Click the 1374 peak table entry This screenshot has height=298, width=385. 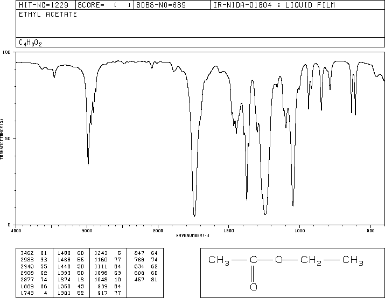[71, 280]
